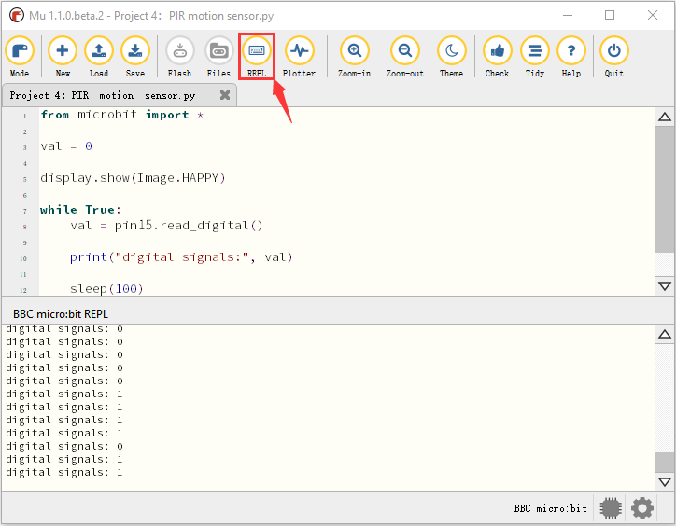Quit the Mu editor
This screenshot has height=526, width=676.
(x=614, y=57)
